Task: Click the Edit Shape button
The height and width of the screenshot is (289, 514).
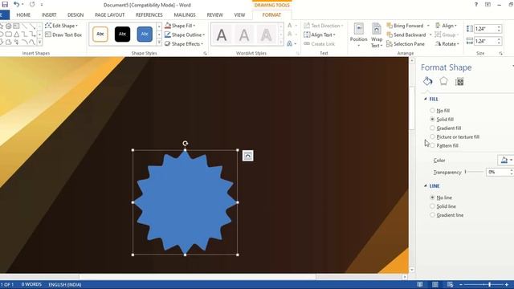Action: (62, 26)
